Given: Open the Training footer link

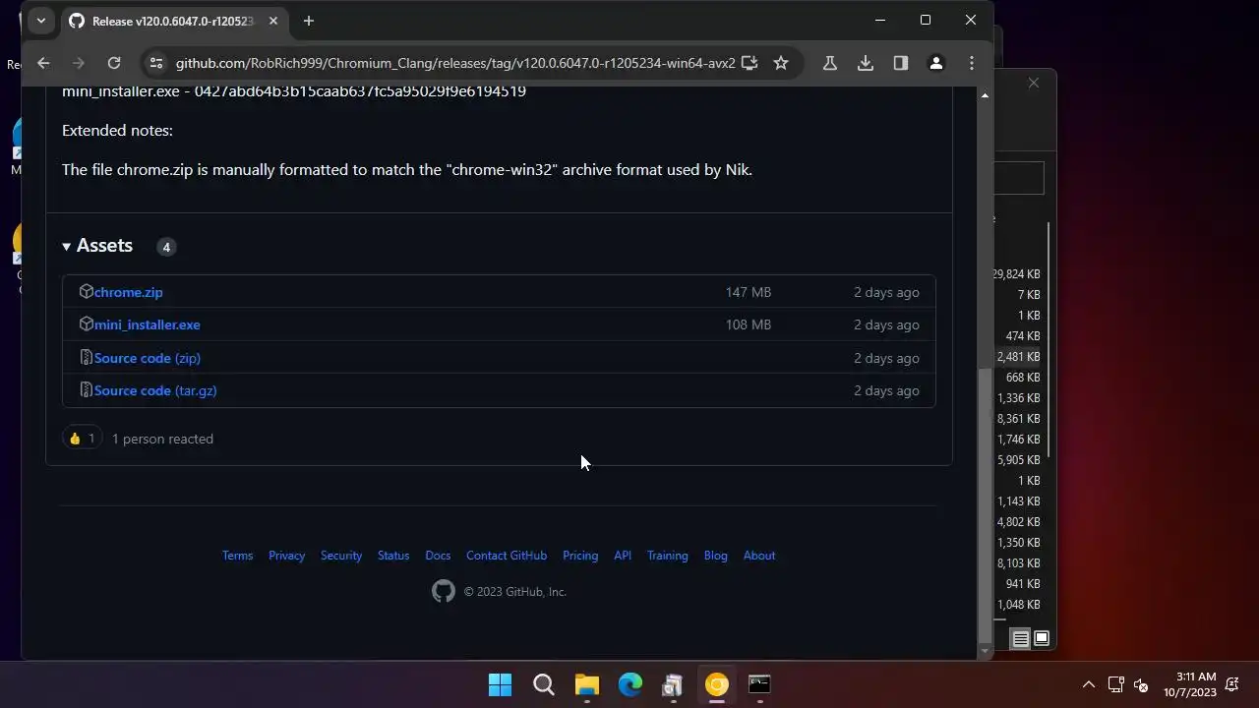Looking at the screenshot, I should [668, 556].
